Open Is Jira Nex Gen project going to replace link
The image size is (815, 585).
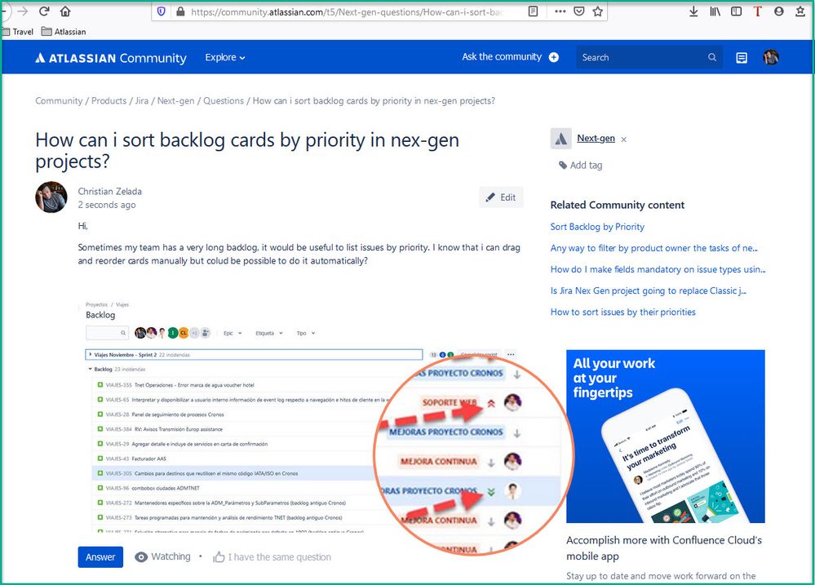648,290
